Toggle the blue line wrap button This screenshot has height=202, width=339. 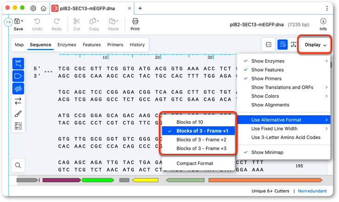pos(282,45)
